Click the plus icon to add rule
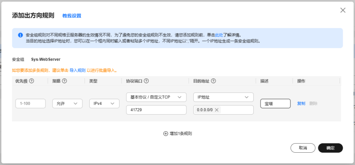 [166, 133]
